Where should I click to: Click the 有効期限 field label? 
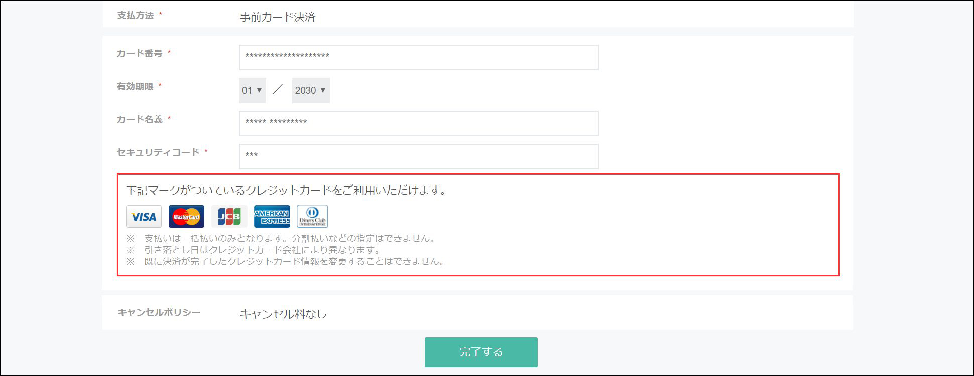(x=135, y=86)
